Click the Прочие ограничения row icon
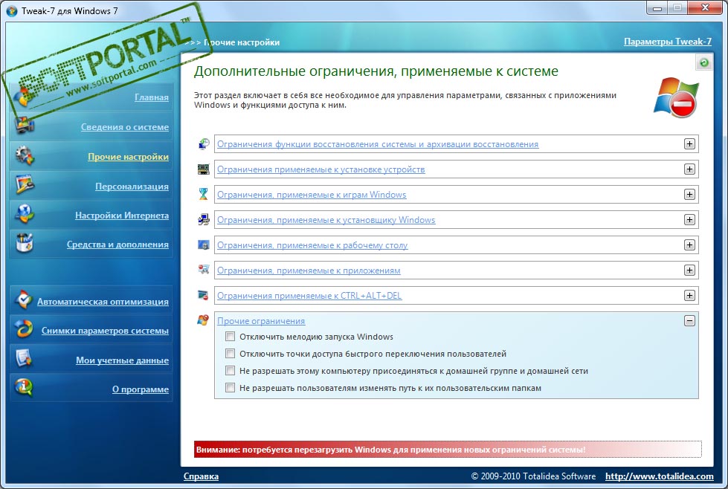728x489 pixels. click(x=203, y=320)
